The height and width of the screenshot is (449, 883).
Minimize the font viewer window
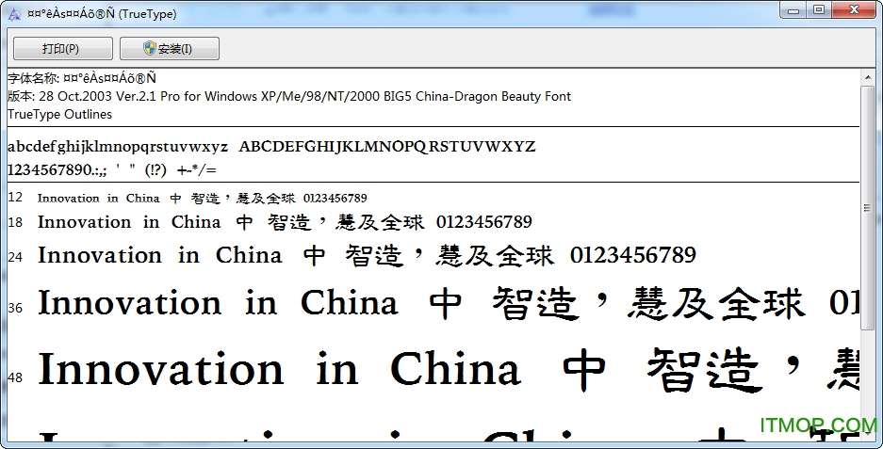pos(793,10)
